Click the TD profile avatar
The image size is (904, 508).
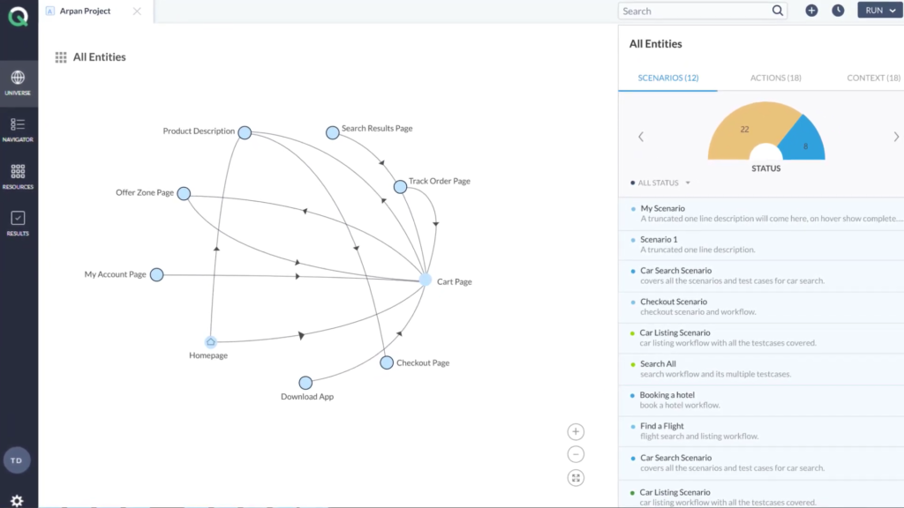pos(18,459)
